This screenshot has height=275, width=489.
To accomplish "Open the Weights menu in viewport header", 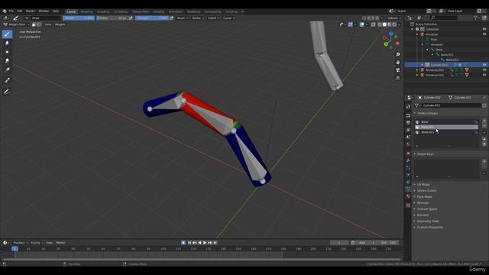I will click(60, 24).
